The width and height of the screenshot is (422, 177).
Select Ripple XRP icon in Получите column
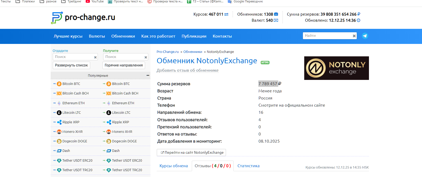pos(109,122)
